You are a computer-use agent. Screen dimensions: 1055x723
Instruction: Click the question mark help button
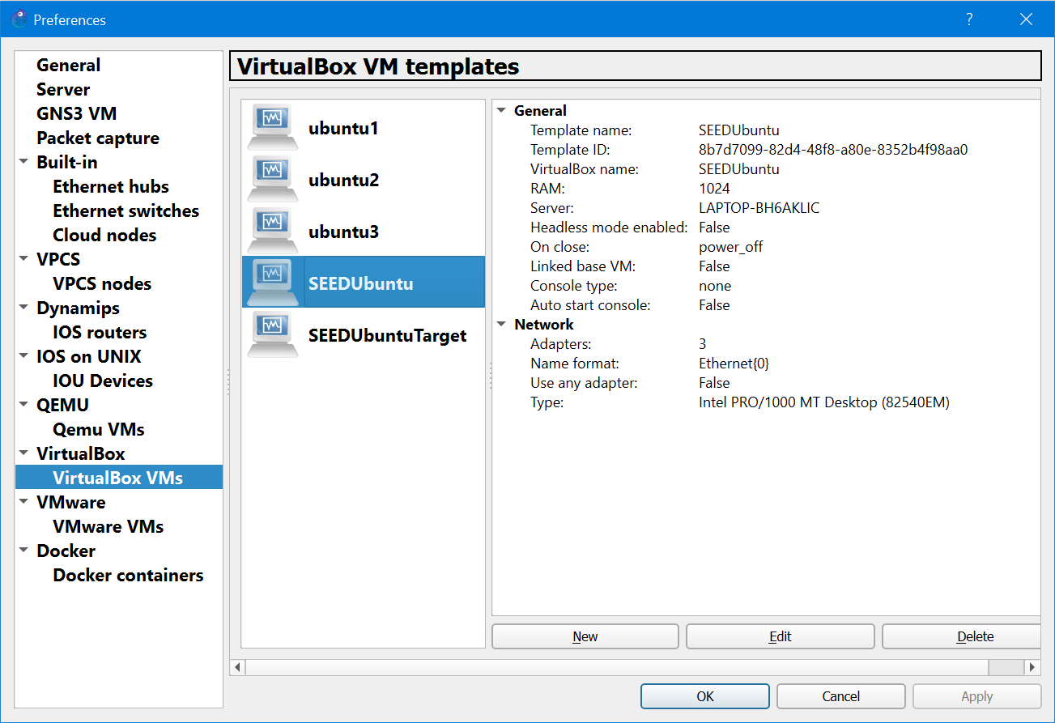tap(969, 19)
